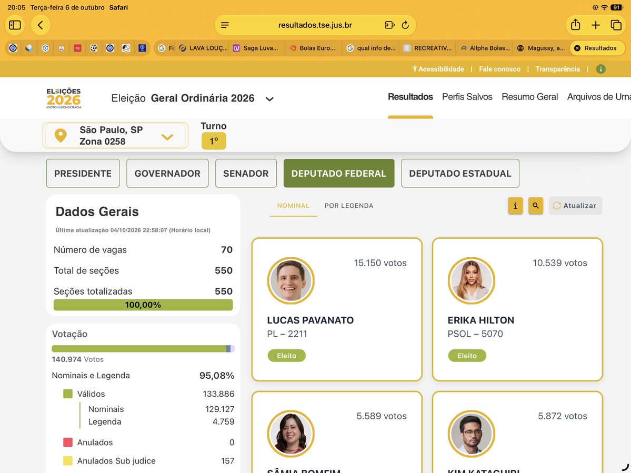Click the 100,00% totalization progress bar

click(x=143, y=305)
